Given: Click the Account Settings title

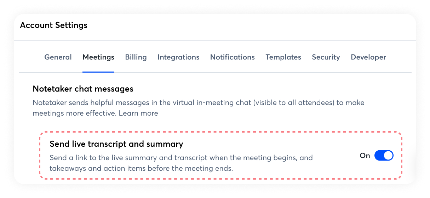Looking at the screenshot, I should tap(54, 25).
